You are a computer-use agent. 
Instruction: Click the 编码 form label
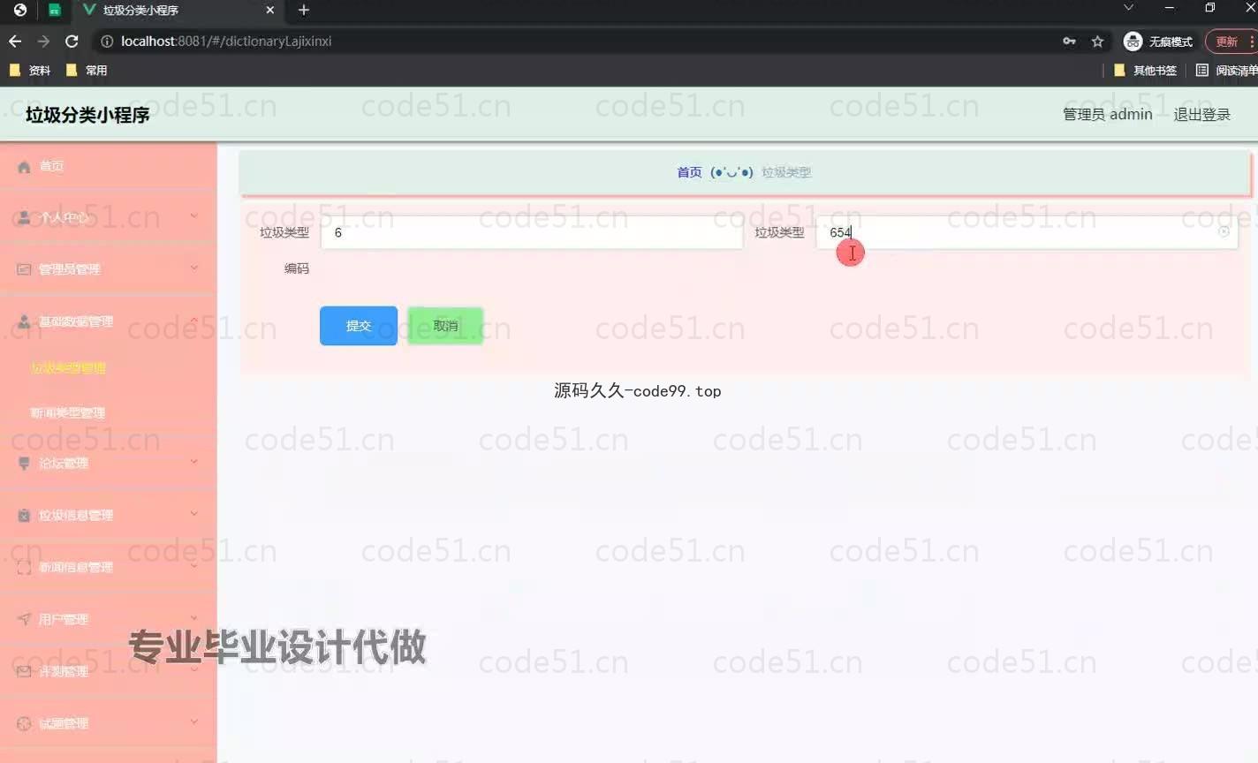(297, 268)
